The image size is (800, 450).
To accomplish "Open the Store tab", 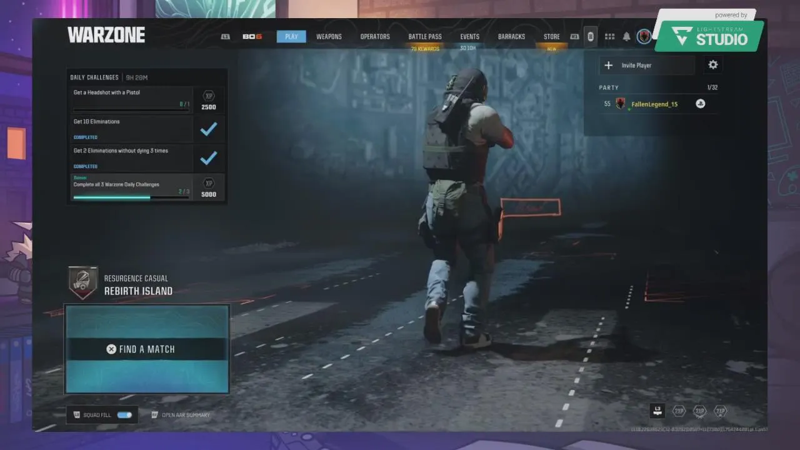I will point(552,37).
